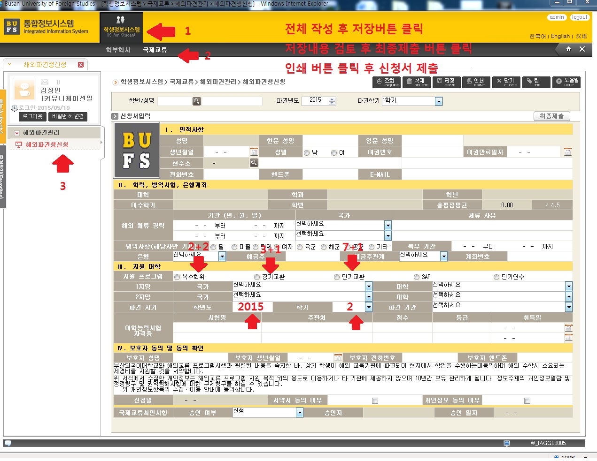Open the 1지망 국가 dropdown
The height and width of the screenshot is (461, 597).
(369, 287)
